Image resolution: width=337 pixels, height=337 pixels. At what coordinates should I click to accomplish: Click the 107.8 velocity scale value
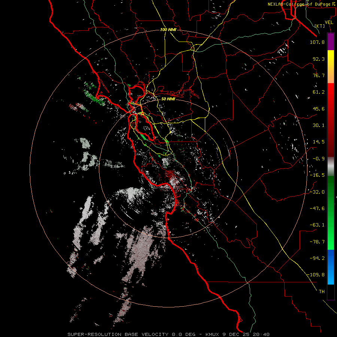point(317,42)
